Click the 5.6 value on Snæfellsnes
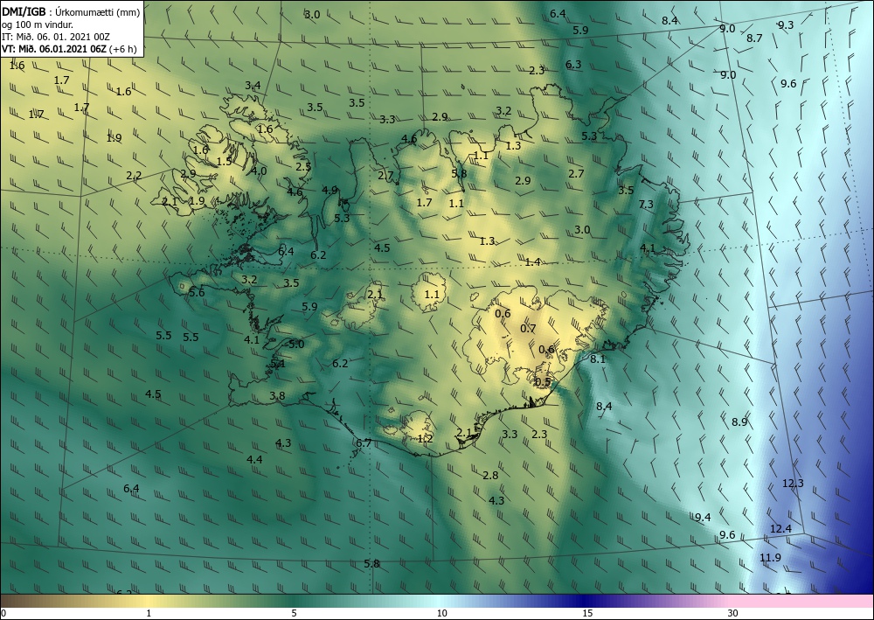 pos(197,293)
